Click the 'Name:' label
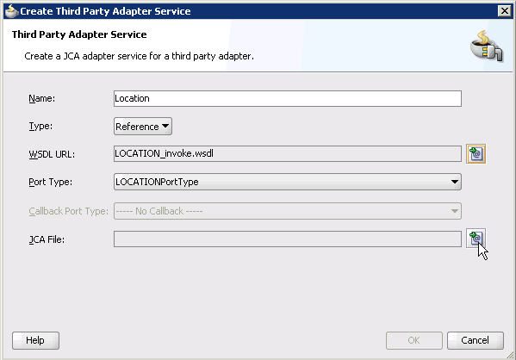 [42, 98]
